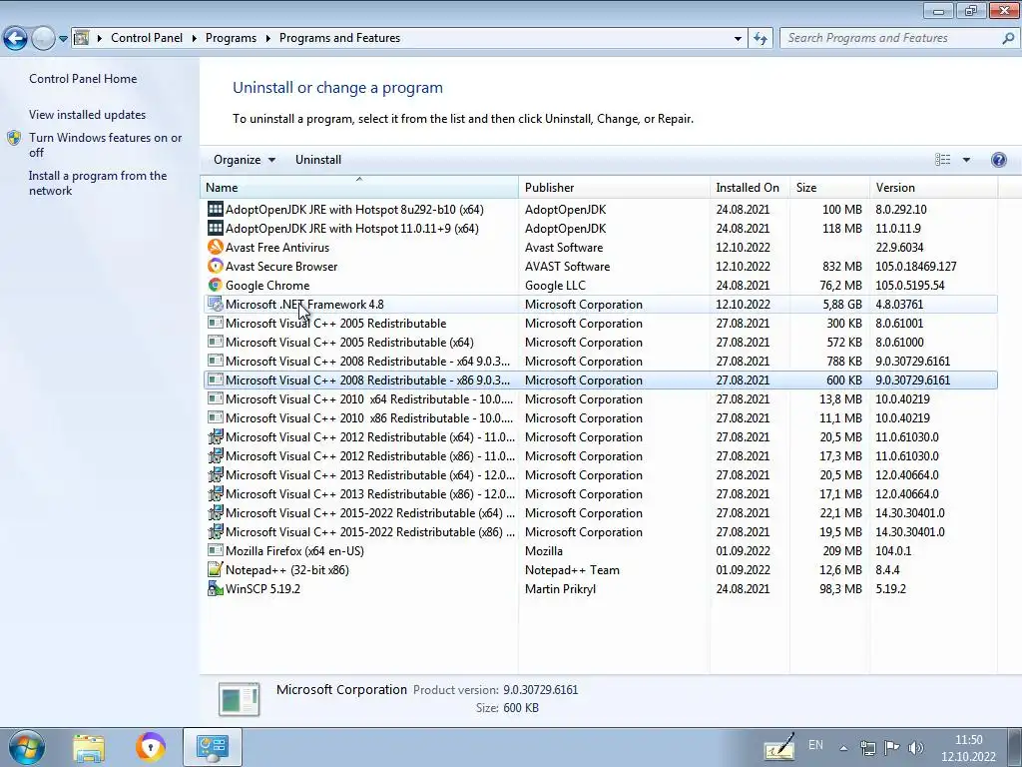Navigate to Programs in breadcrumb
Screen dimensions: 1022x767
pos(231,39)
